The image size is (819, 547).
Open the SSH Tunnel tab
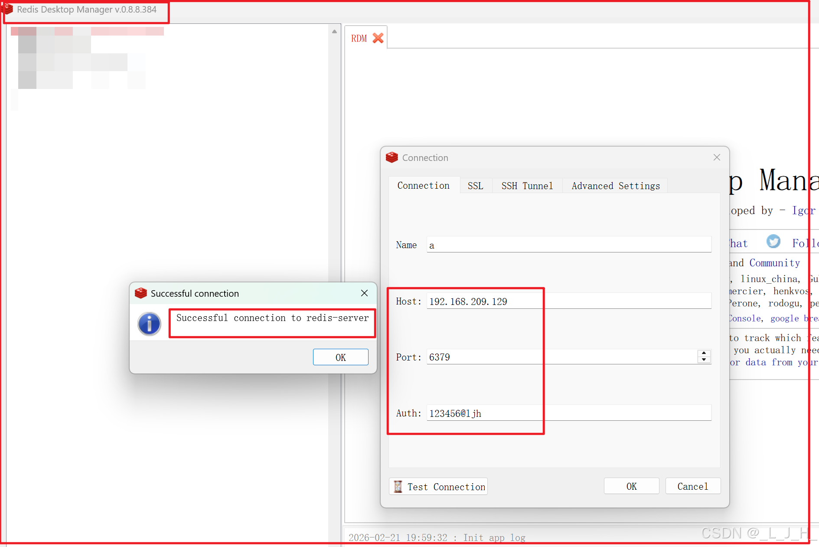(527, 186)
